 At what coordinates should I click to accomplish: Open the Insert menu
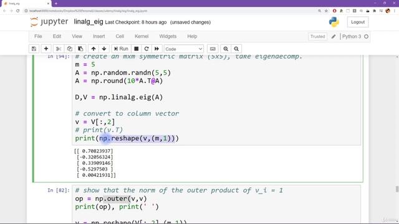[x=99, y=36]
